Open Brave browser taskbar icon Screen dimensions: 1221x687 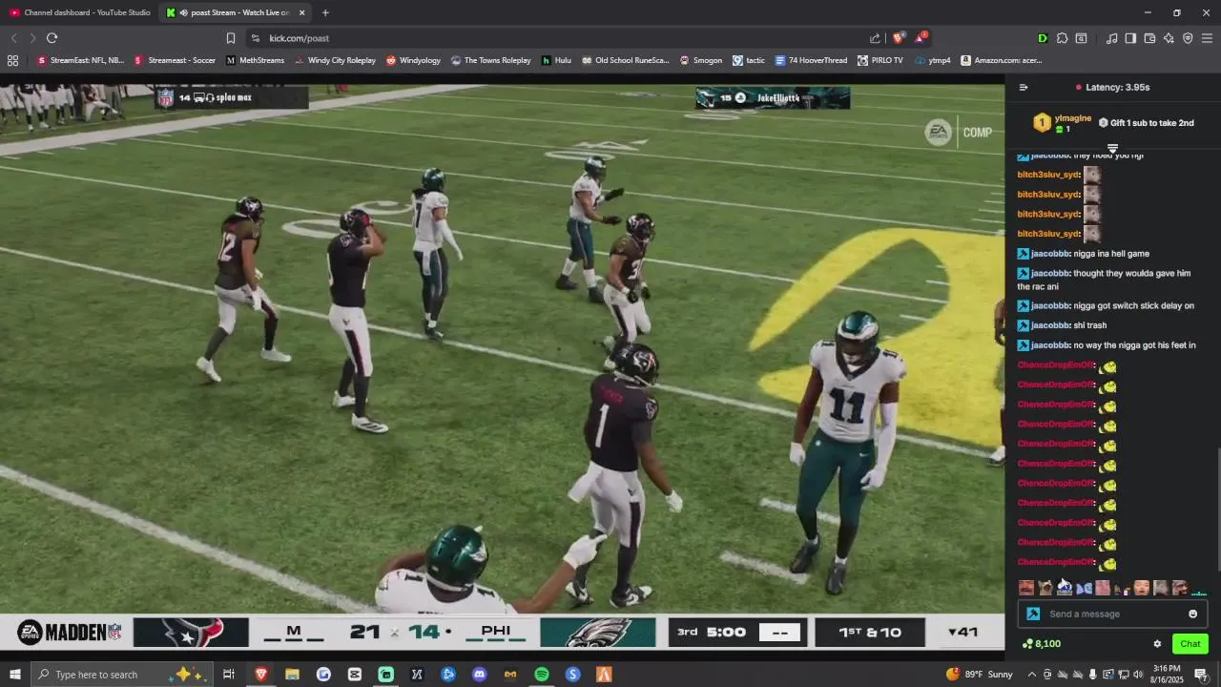coord(261,675)
